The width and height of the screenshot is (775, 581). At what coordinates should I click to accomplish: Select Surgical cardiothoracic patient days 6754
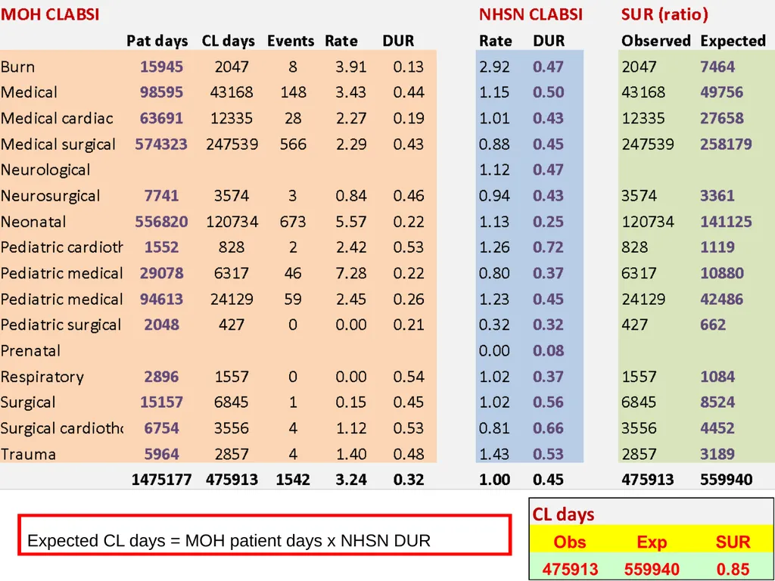[162, 428]
